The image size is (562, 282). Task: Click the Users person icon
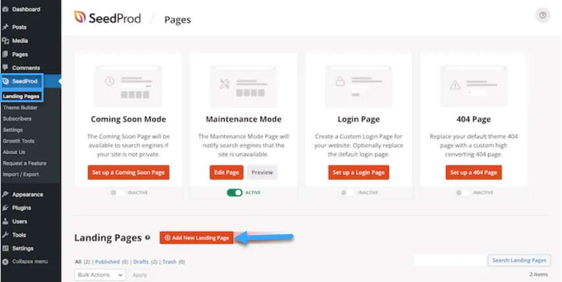pyautogui.click(x=5, y=221)
